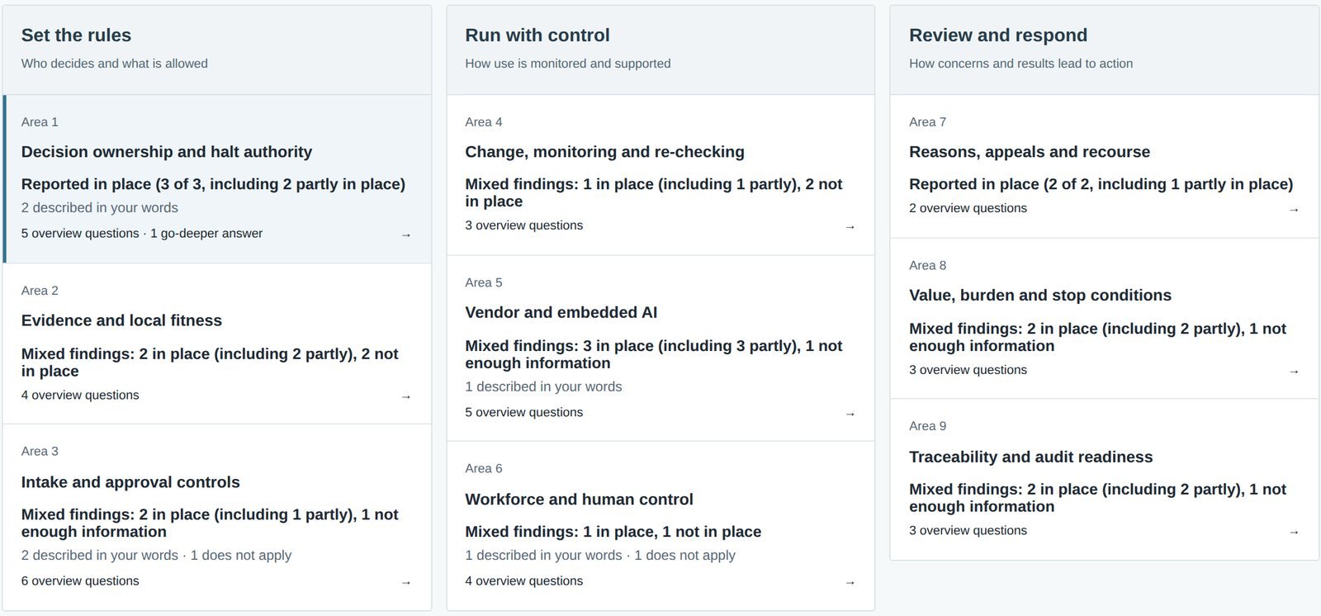Open Workforce and human control heading
Viewport: 1321px width, 616px height.
pos(579,500)
